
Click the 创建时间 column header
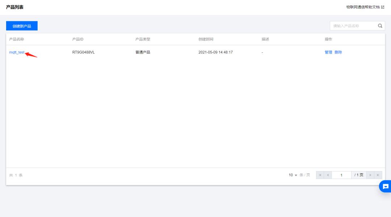point(206,39)
